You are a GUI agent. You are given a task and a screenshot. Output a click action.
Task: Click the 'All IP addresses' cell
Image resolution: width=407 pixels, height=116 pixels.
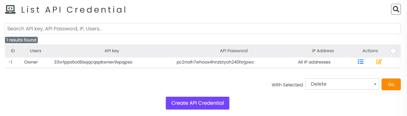pos(314,62)
